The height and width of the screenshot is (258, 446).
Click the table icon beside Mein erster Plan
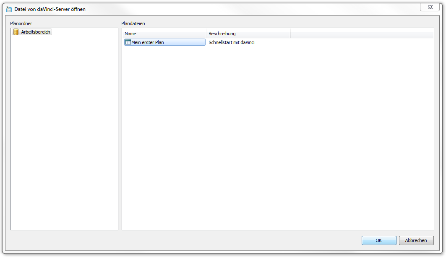pos(128,42)
